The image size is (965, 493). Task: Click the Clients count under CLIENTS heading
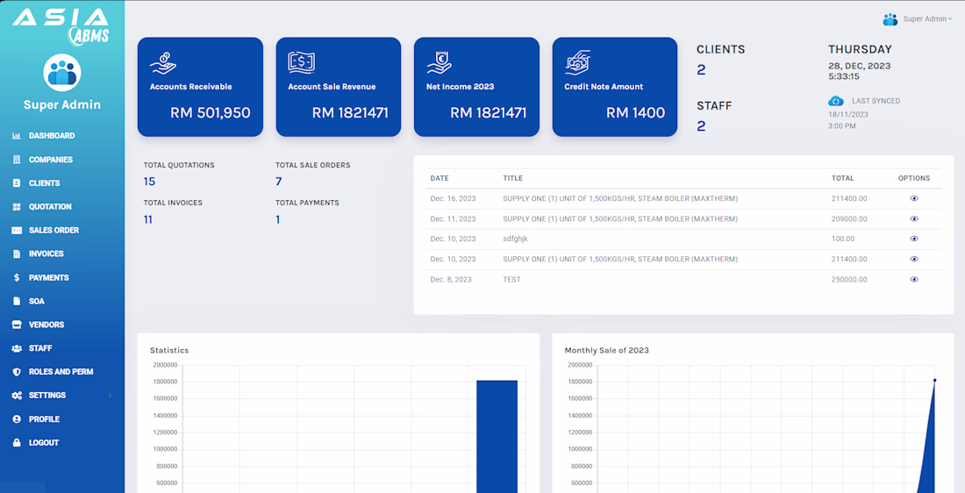point(701,70)
